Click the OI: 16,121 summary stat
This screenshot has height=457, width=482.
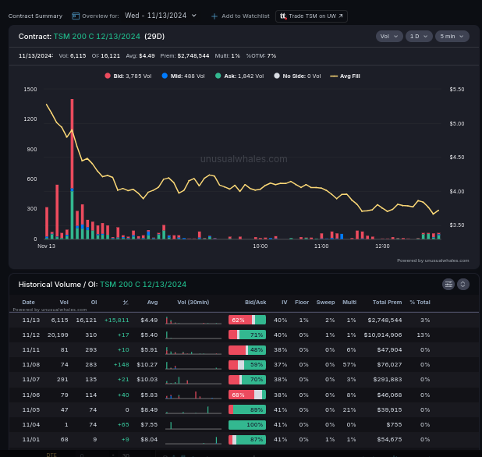click(x=106, y=55)
